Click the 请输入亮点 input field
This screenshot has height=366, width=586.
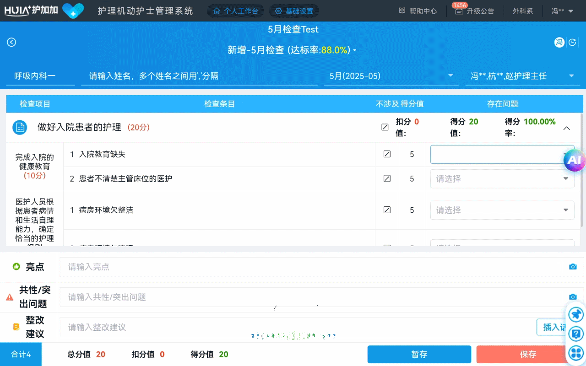[311, 267]
